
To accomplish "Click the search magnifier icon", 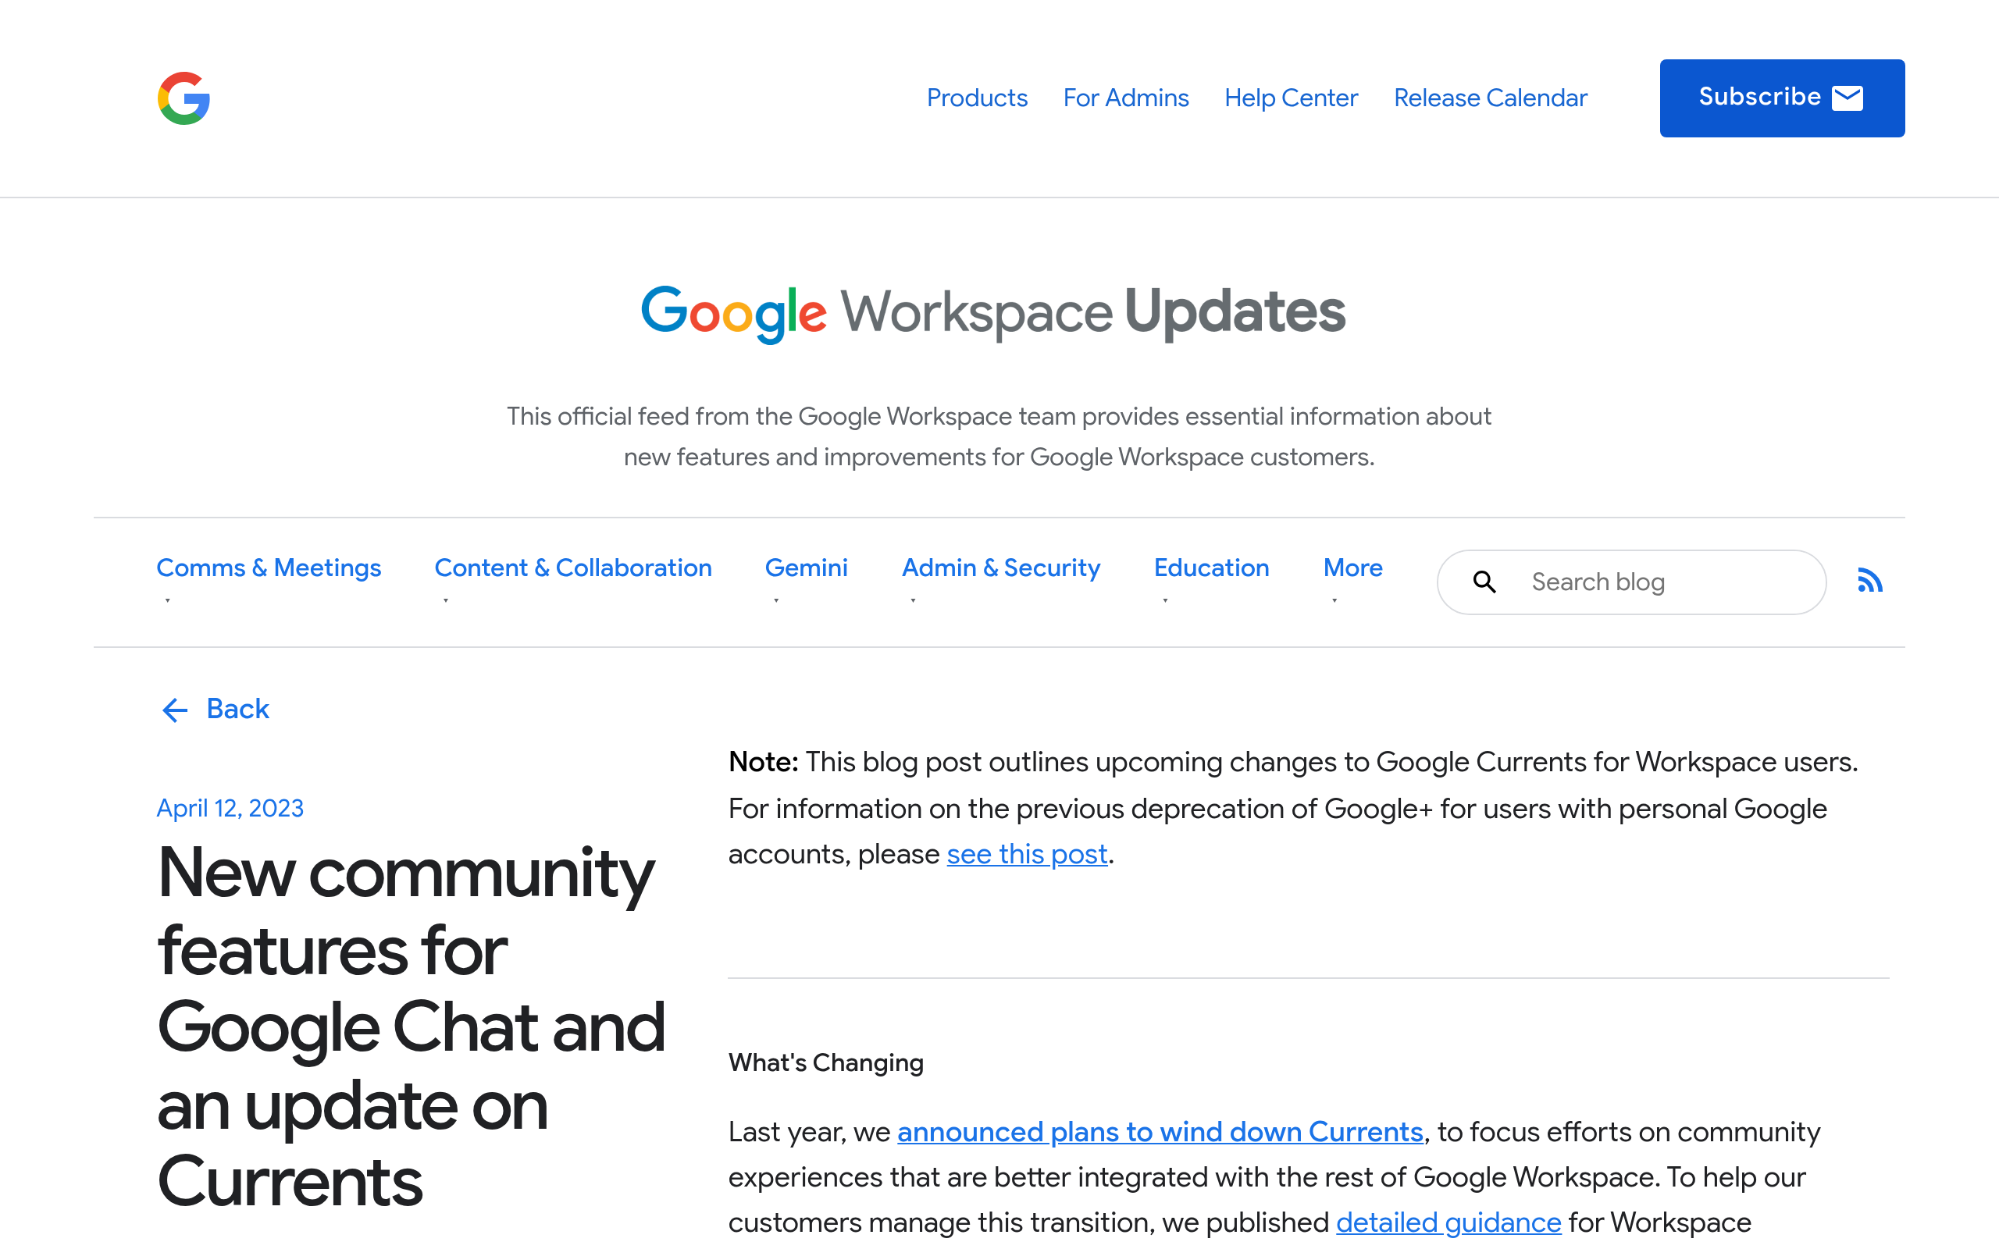I will click(1484, 582).
